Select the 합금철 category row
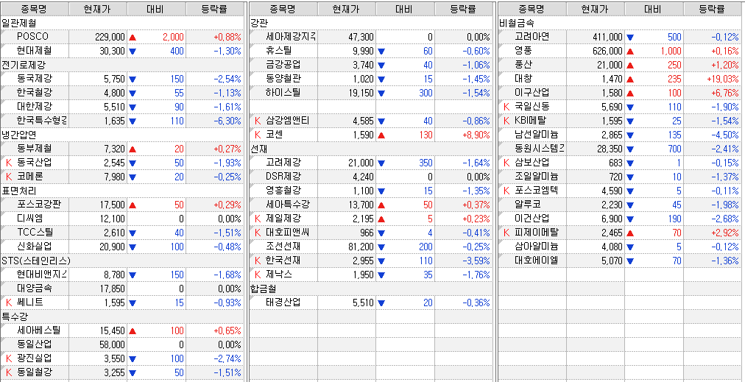Screen dimensions: 745x382 click(370, 289)
